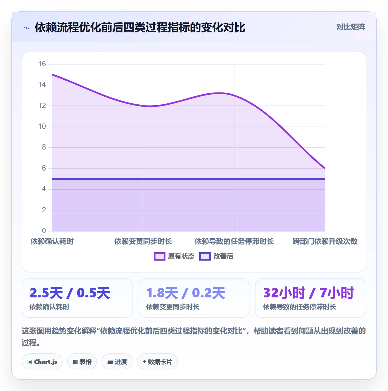Click the lightning icon beside the title
Viewport: 388px width, 391px height.
pos(26,28)
